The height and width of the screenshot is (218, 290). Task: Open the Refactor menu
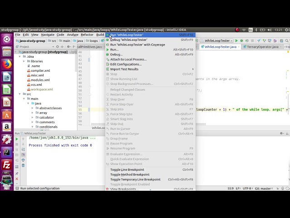point(87,35)
